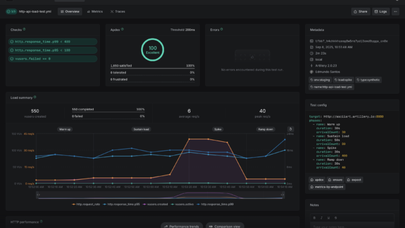This screenshot has height=228, width=405.
Task: Click the left handle of chart range slider
Action: pyautogui.click(x=38, y=194)
